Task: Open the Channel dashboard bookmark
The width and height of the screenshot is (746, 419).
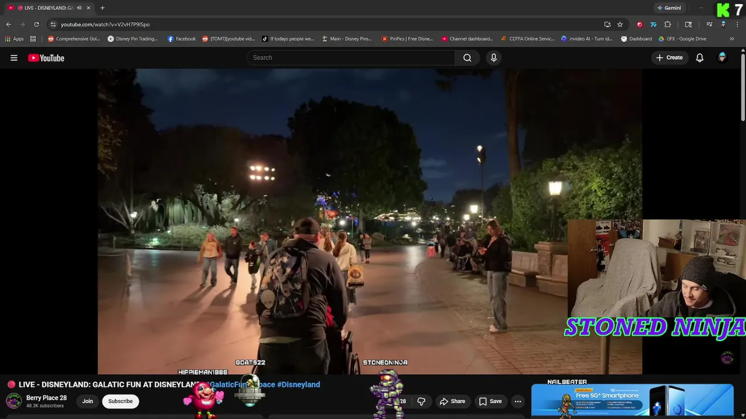Action: pyautogui.click(x=467, y=39)
